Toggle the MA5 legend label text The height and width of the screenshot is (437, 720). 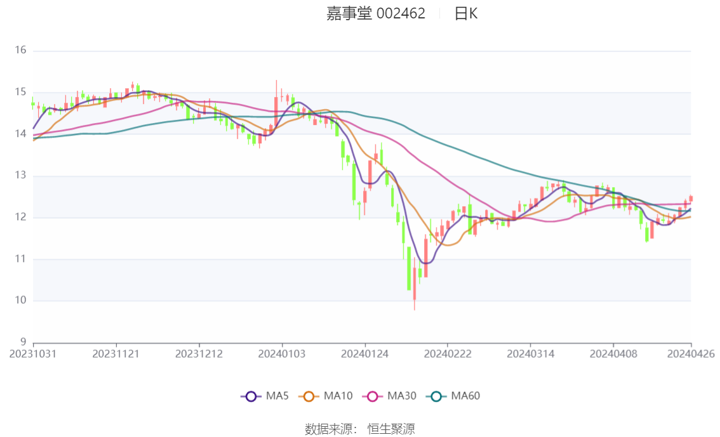(277, 396)
